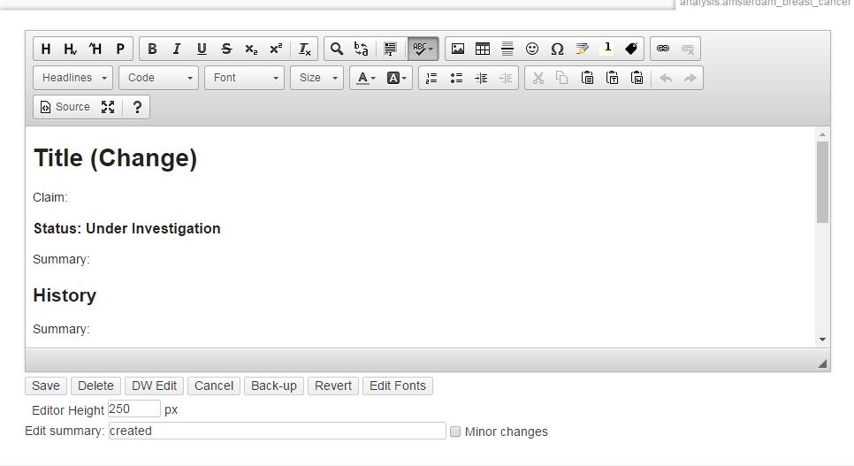Insert an image
The height and width of the screenshot is (466, 854).
click(458, 49)
